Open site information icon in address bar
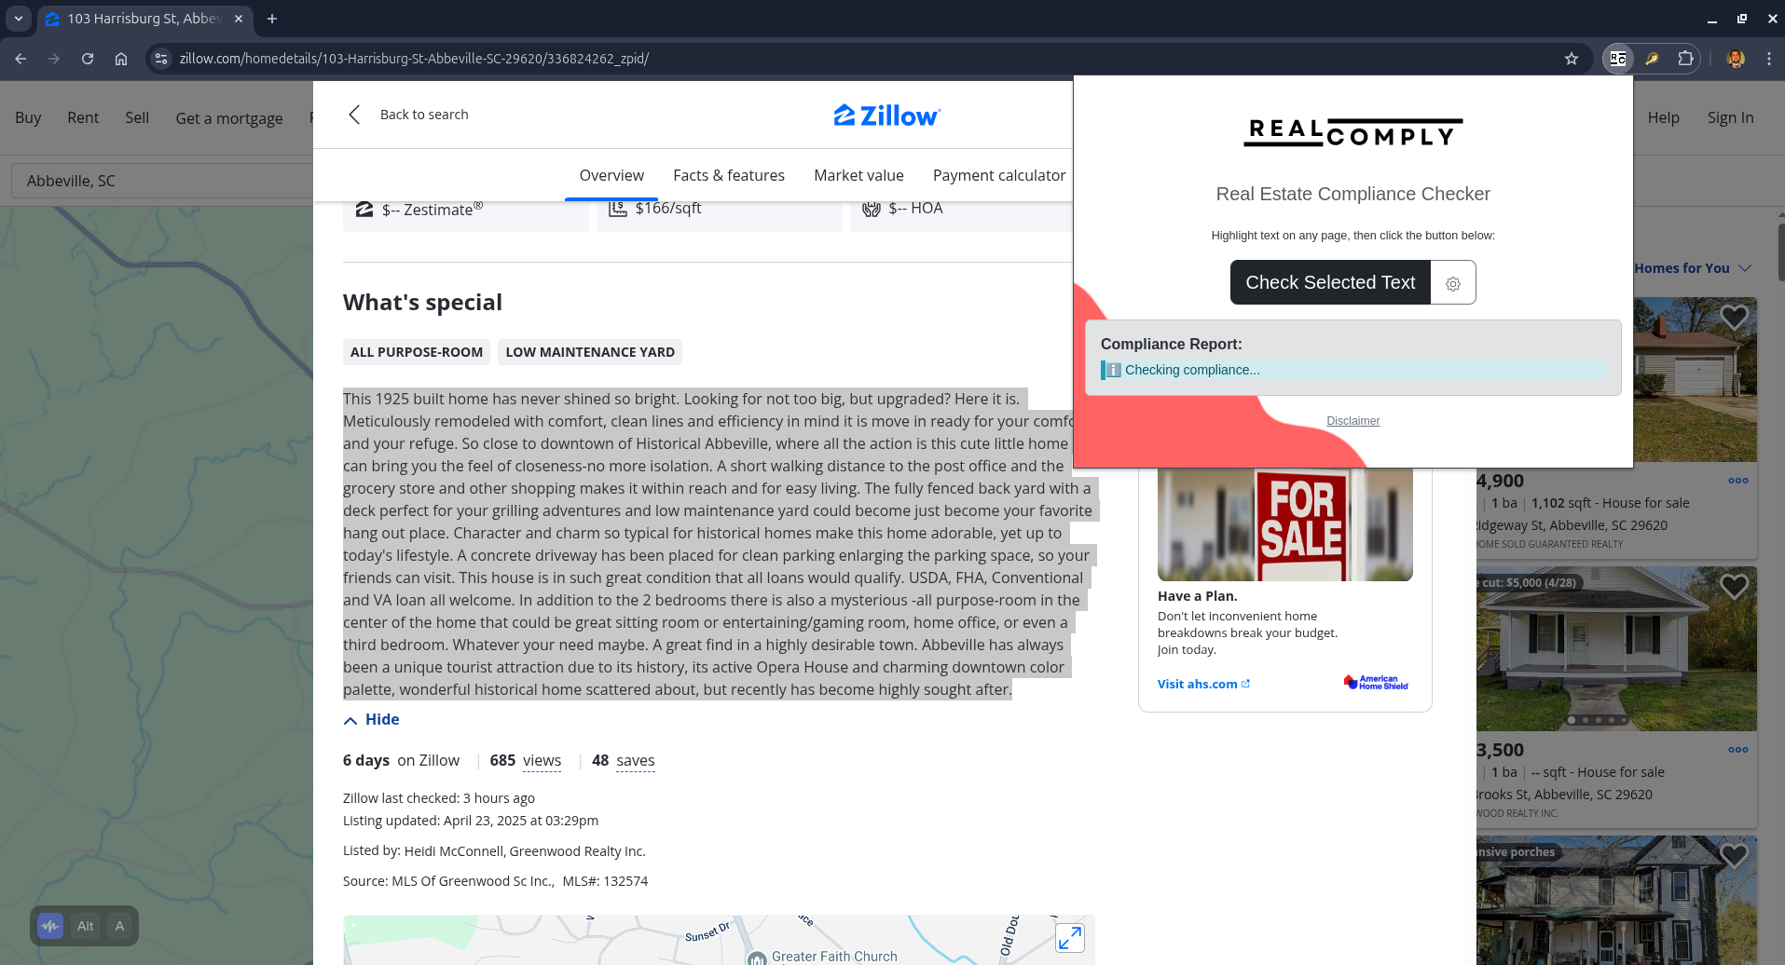The image size is (1785, 965). (x=161, y=59)
